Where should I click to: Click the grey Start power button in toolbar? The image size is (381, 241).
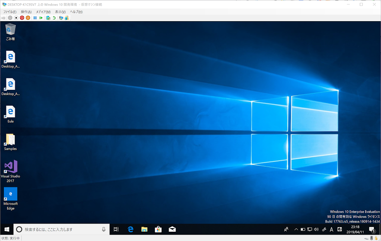pos(10,18)
